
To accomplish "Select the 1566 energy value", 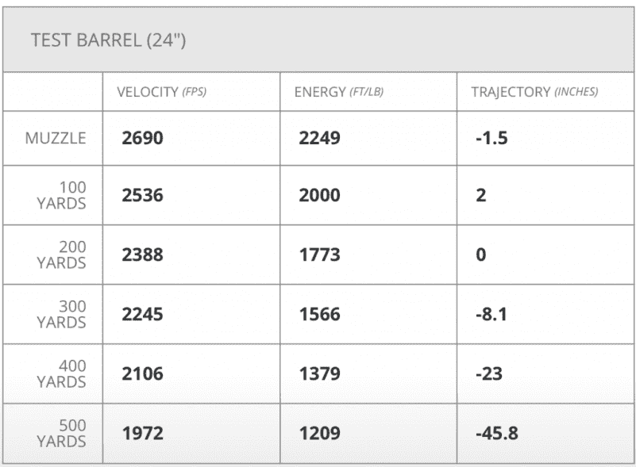I will [x=319, y=315].
